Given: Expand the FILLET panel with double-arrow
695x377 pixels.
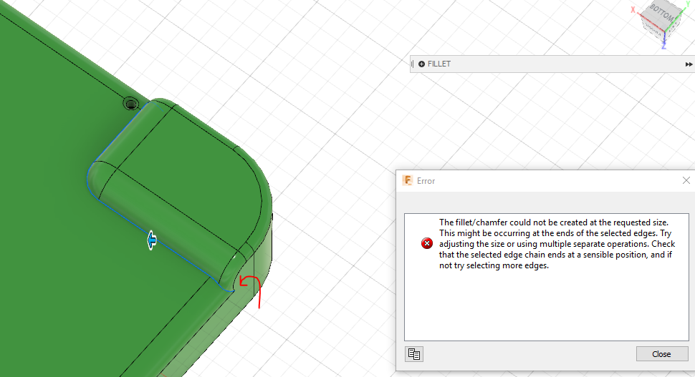Looking at the screenshot, I should pos(689,64).
